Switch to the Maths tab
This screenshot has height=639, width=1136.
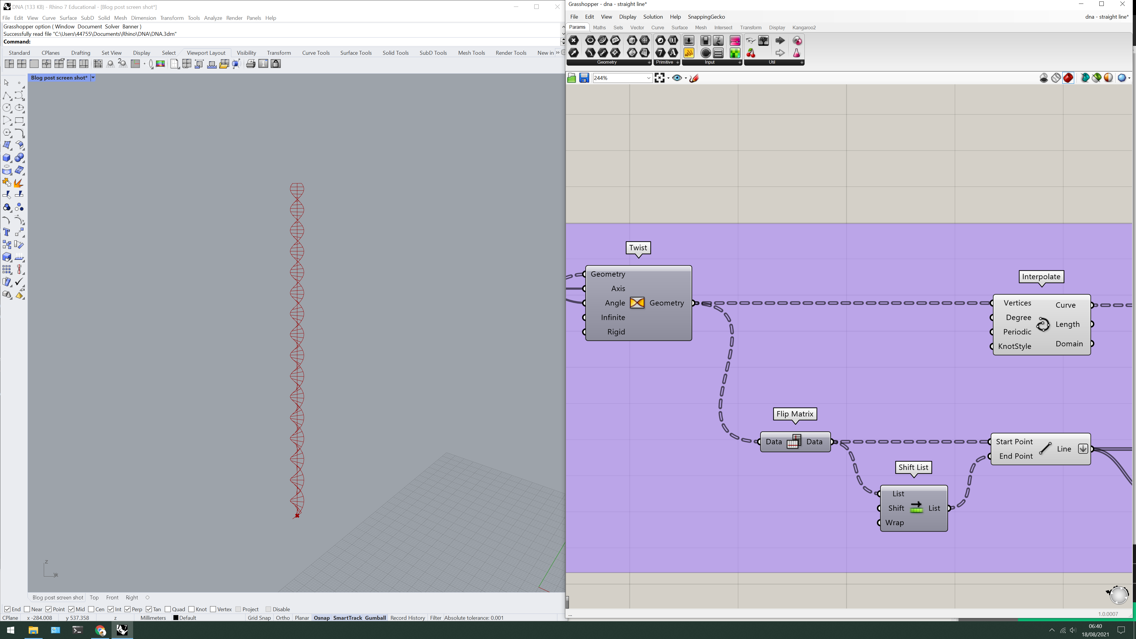tap(599, 27)
